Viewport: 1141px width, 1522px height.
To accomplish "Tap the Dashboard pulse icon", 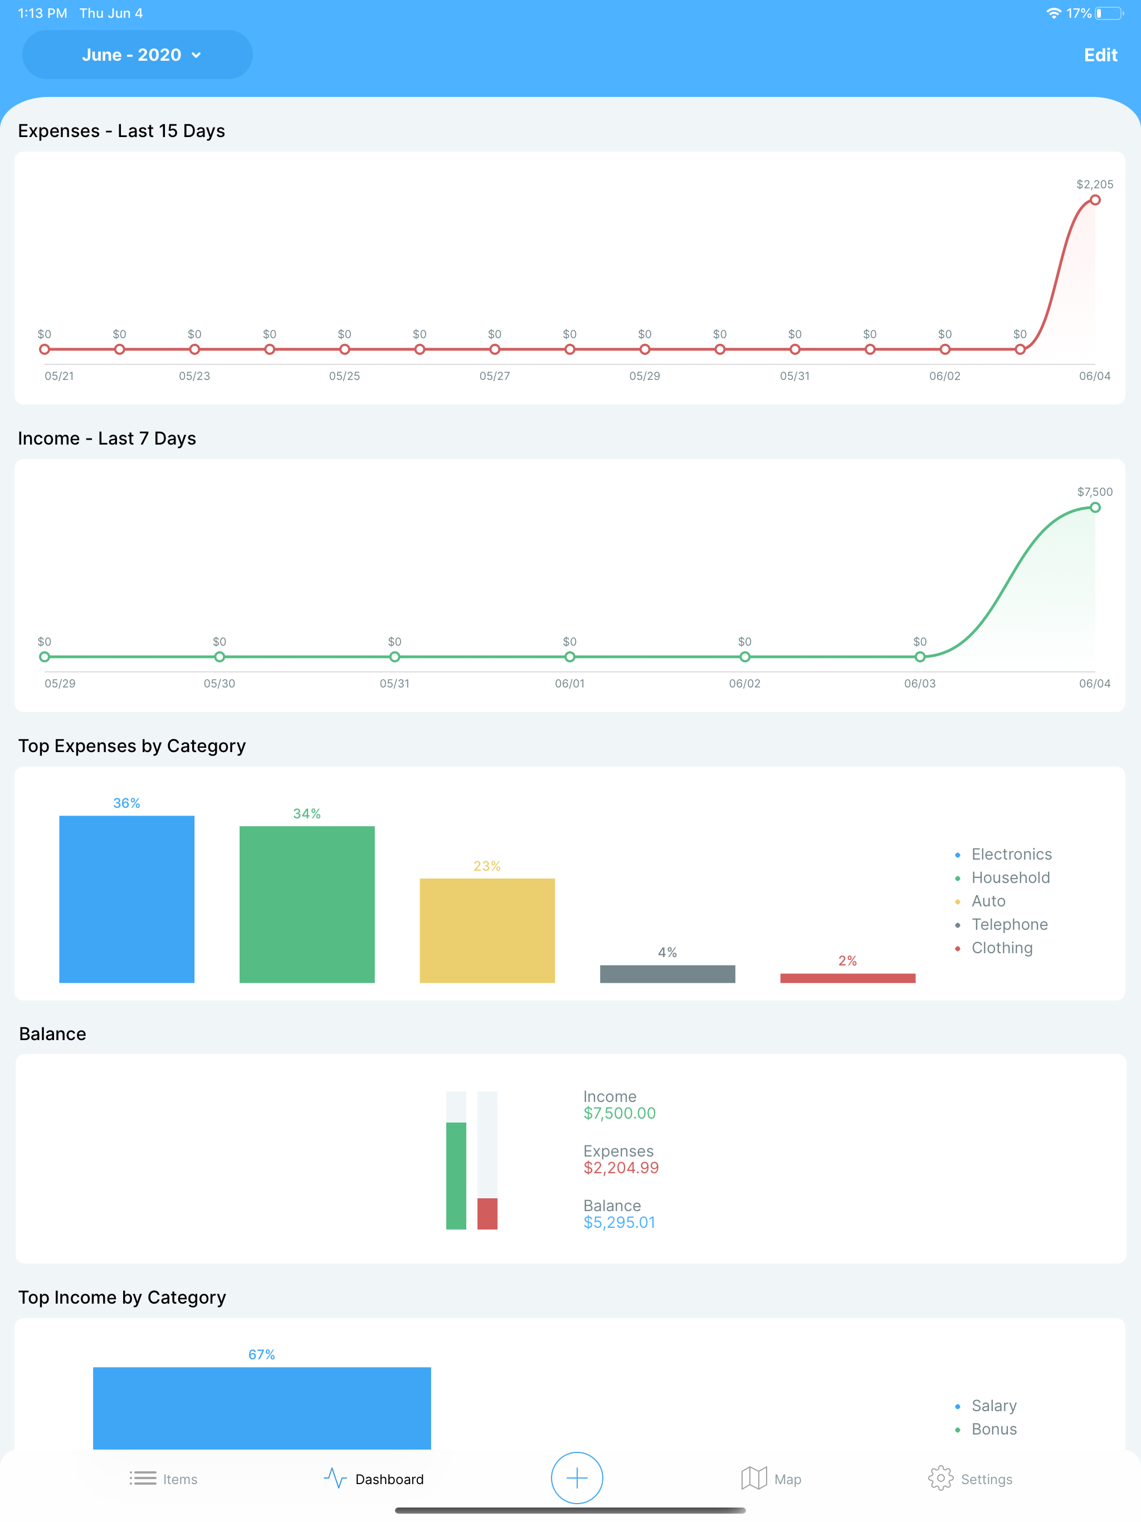I will click(x=335, y=1478).
